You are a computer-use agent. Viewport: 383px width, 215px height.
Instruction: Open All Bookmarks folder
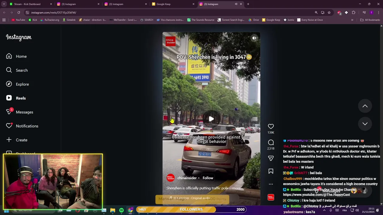tap(370, 20)
